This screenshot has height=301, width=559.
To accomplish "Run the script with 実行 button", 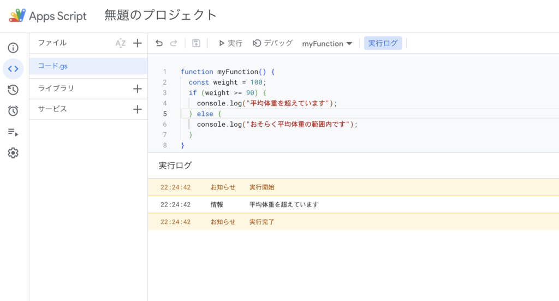I will [x=230, y=43].
